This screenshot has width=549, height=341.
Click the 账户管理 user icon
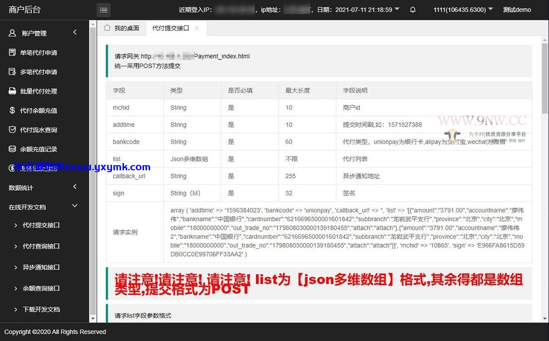click(13, 33)
